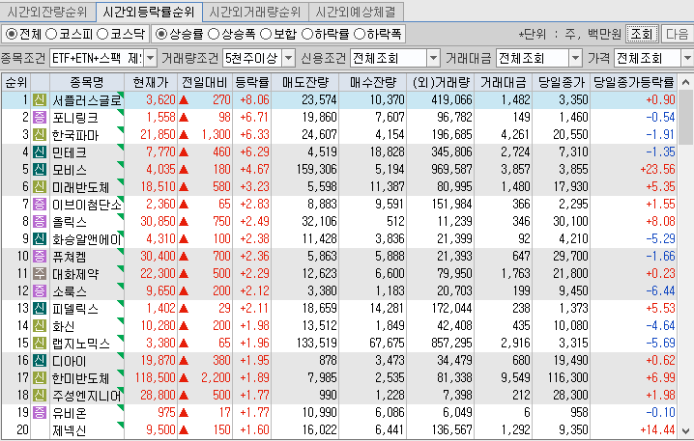This screenshot has height=441, width=694.
Task: Click the table scrollbar down arrow
Action: coord(685,430)
